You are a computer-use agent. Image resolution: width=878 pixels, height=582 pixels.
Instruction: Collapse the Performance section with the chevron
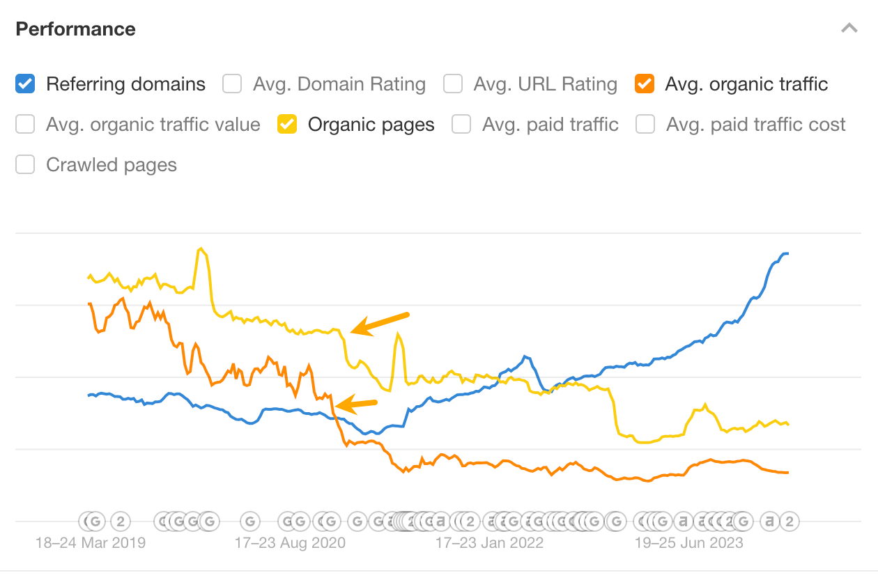[849, 29]
